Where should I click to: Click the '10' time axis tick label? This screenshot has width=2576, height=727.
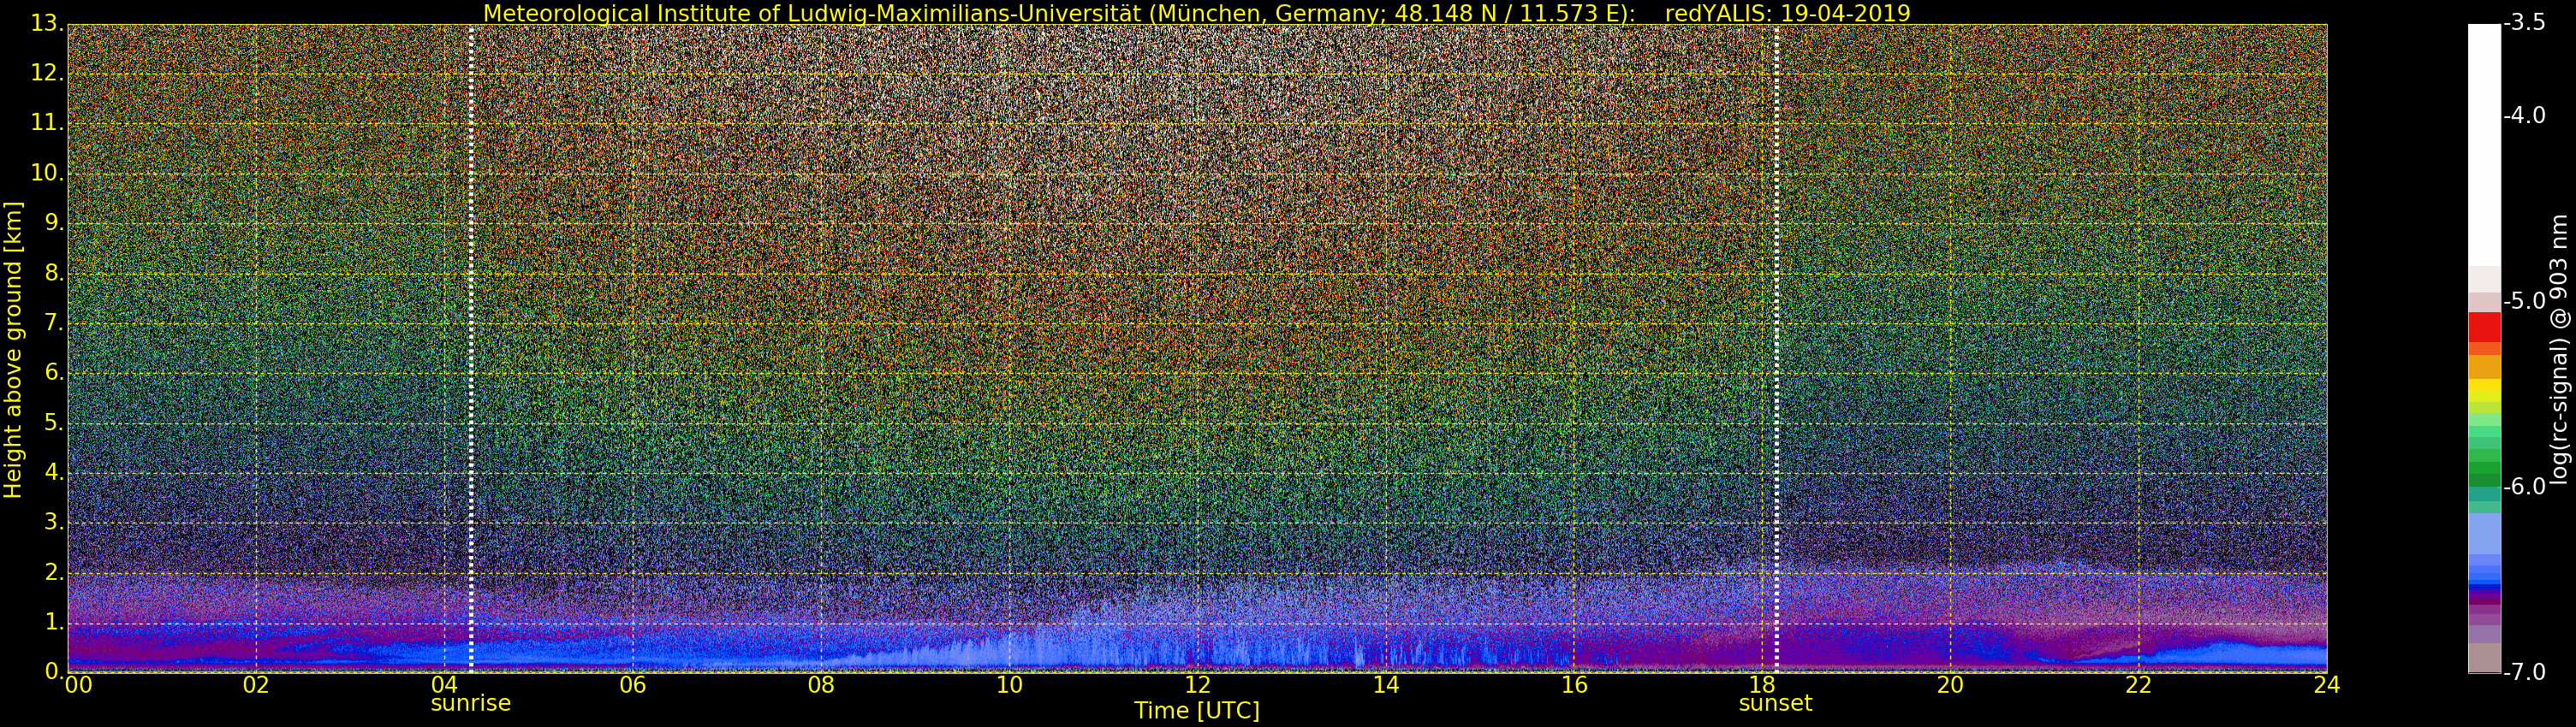(x=1009, y=685)
